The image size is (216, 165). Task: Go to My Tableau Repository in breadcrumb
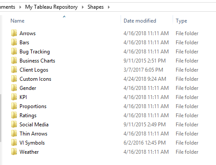(x=51, y=7)
